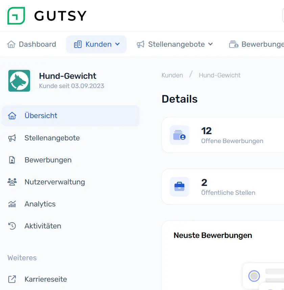
Task: Click the Karriereseite link
Action: click(46, 279)
